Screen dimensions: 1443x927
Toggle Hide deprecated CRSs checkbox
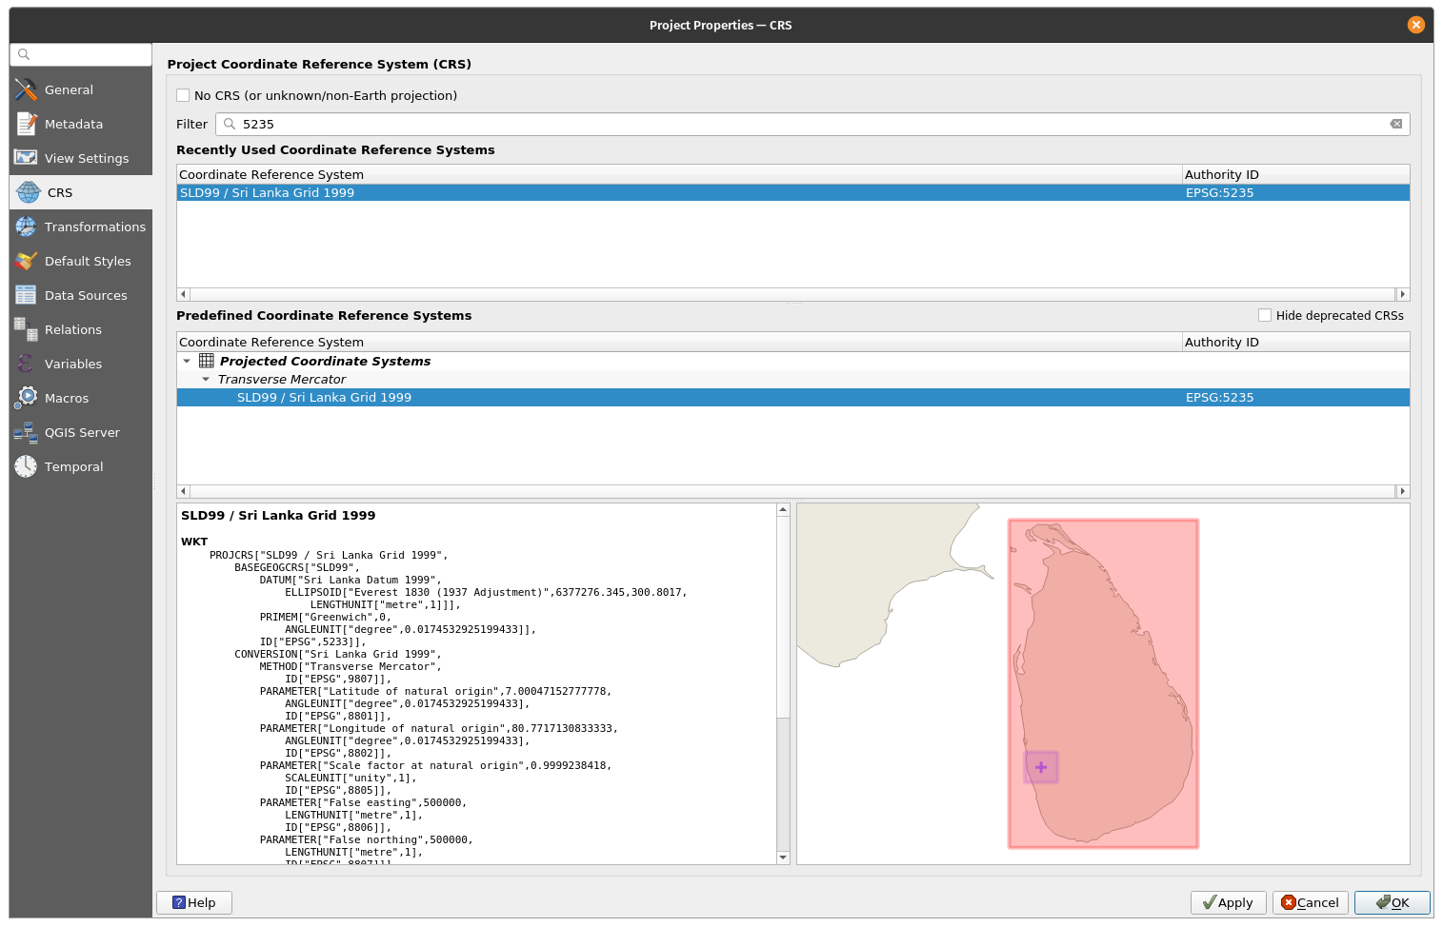pos(1265,315)
